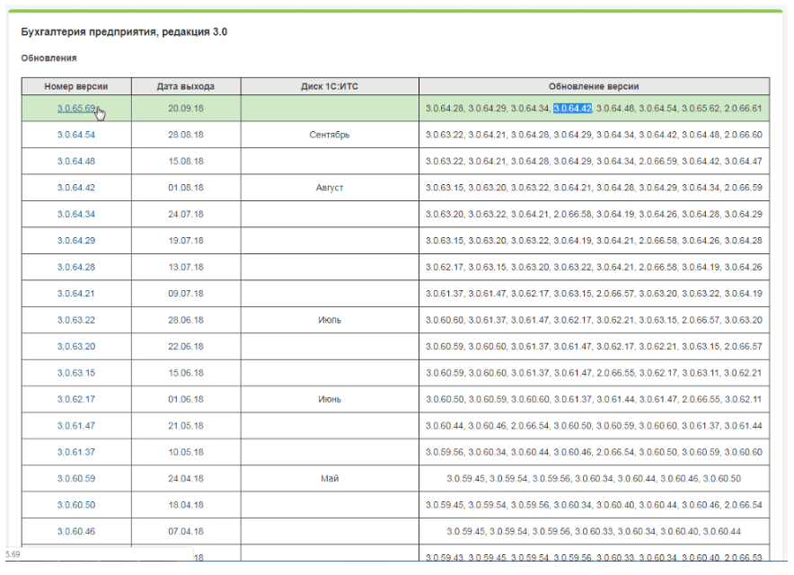Open release 3.0.64.42 dated 01.08.18
The image size is (794, 575).
point(76,188)
